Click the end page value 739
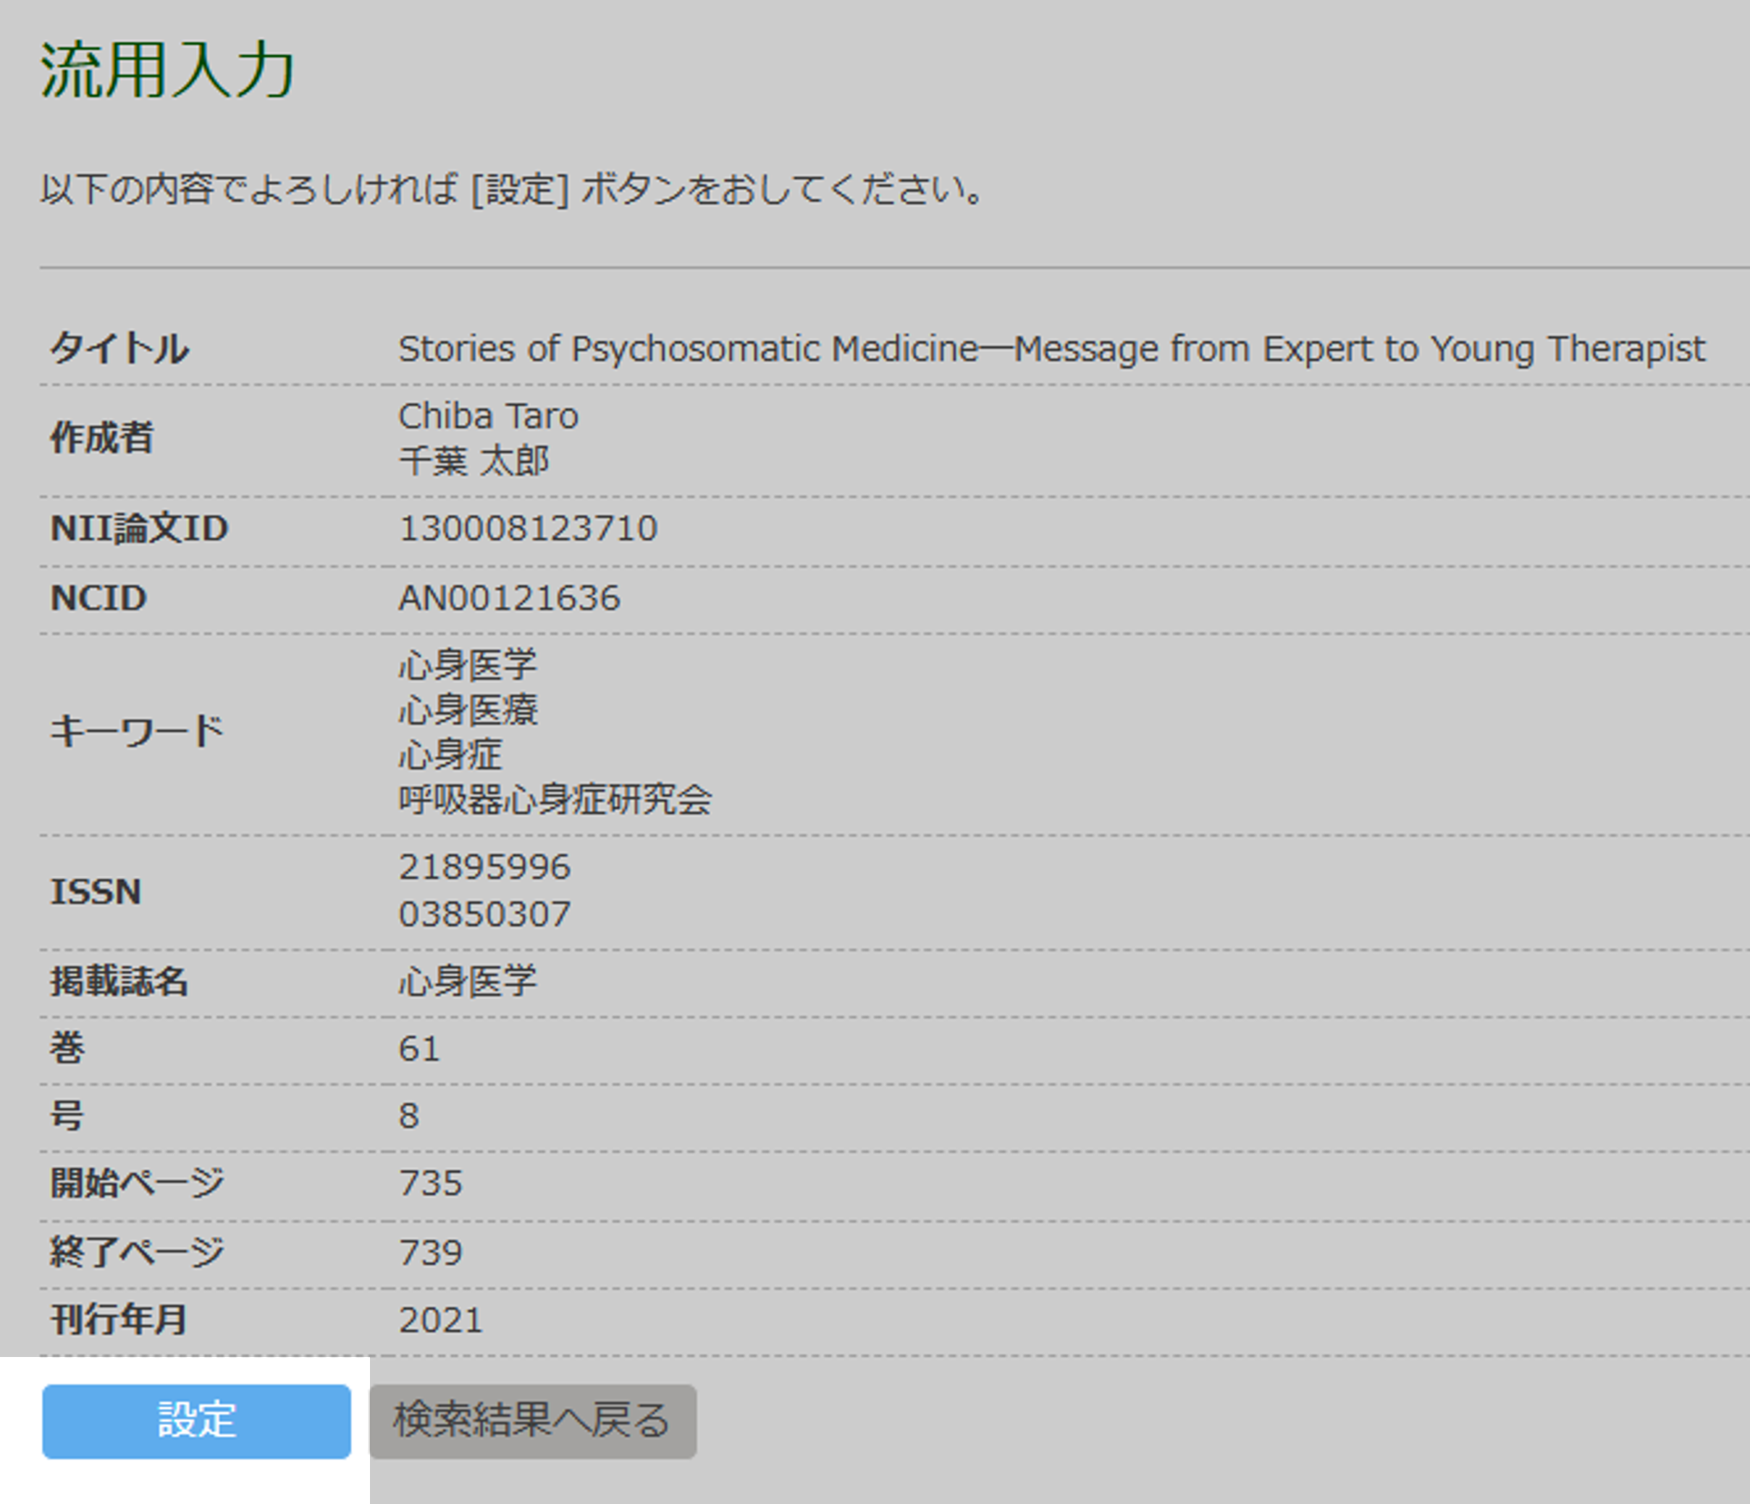Image resolution: width=1750 pixels, height=1504 pixels. [431, 1253]
